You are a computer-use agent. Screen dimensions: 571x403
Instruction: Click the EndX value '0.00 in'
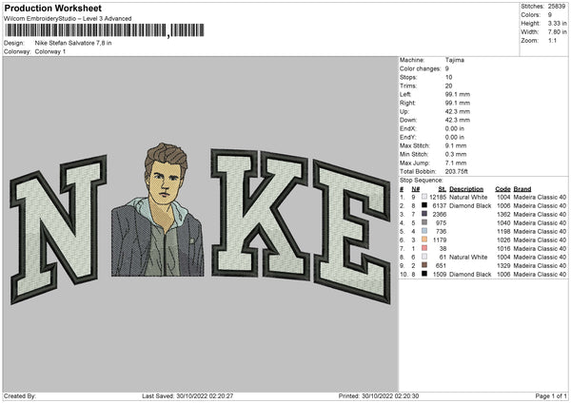click(x=455, y=128)
